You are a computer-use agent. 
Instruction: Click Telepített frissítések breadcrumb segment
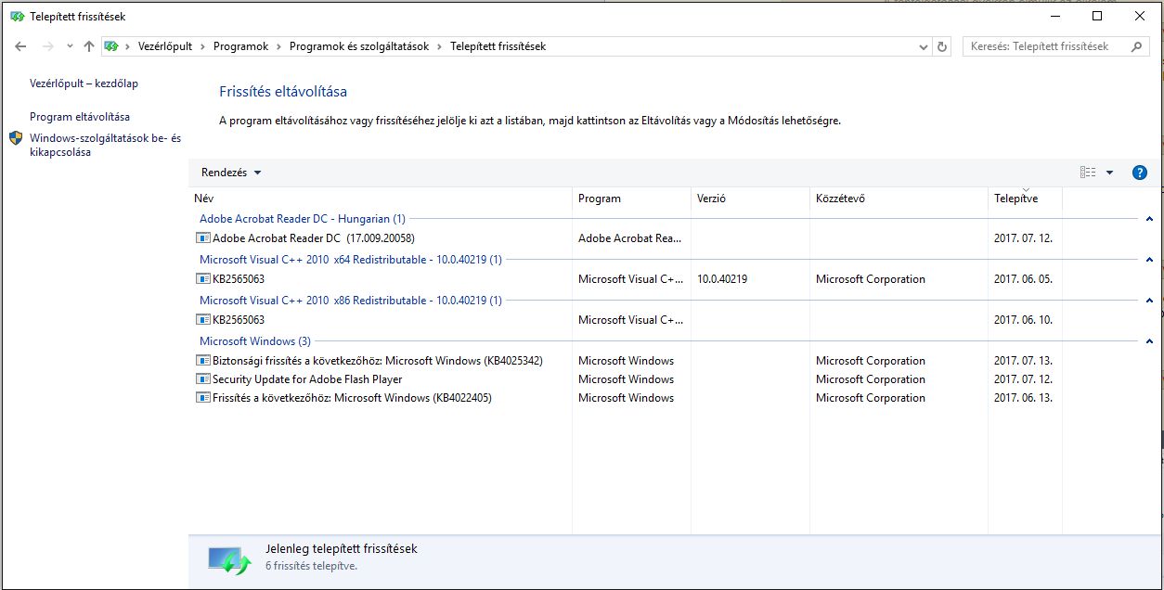[498, 46]
